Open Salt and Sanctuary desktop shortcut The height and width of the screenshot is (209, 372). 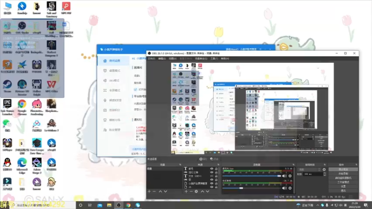(52, 9)
